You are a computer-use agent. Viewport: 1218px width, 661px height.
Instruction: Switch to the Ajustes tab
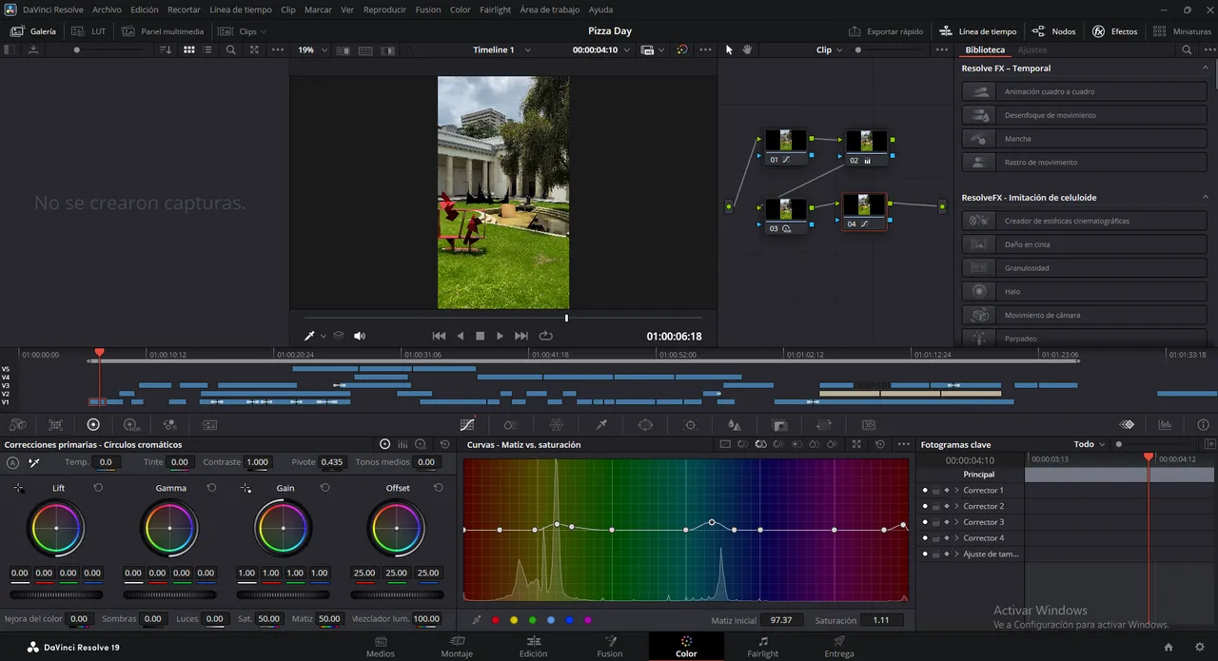(1032, 49)
